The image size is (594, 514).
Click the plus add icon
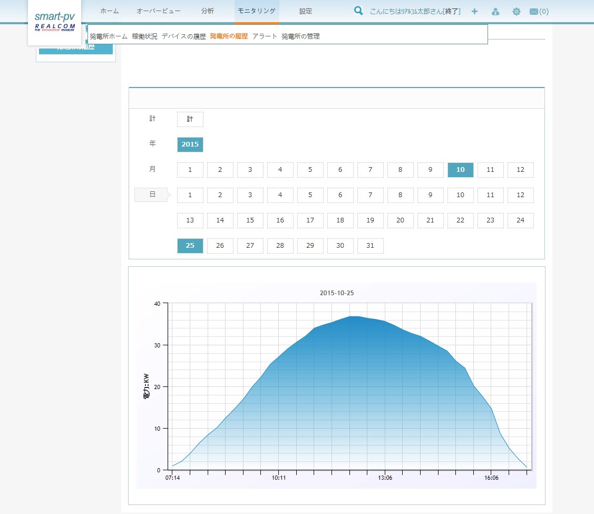pyautogui.click(x=474, y=12)
